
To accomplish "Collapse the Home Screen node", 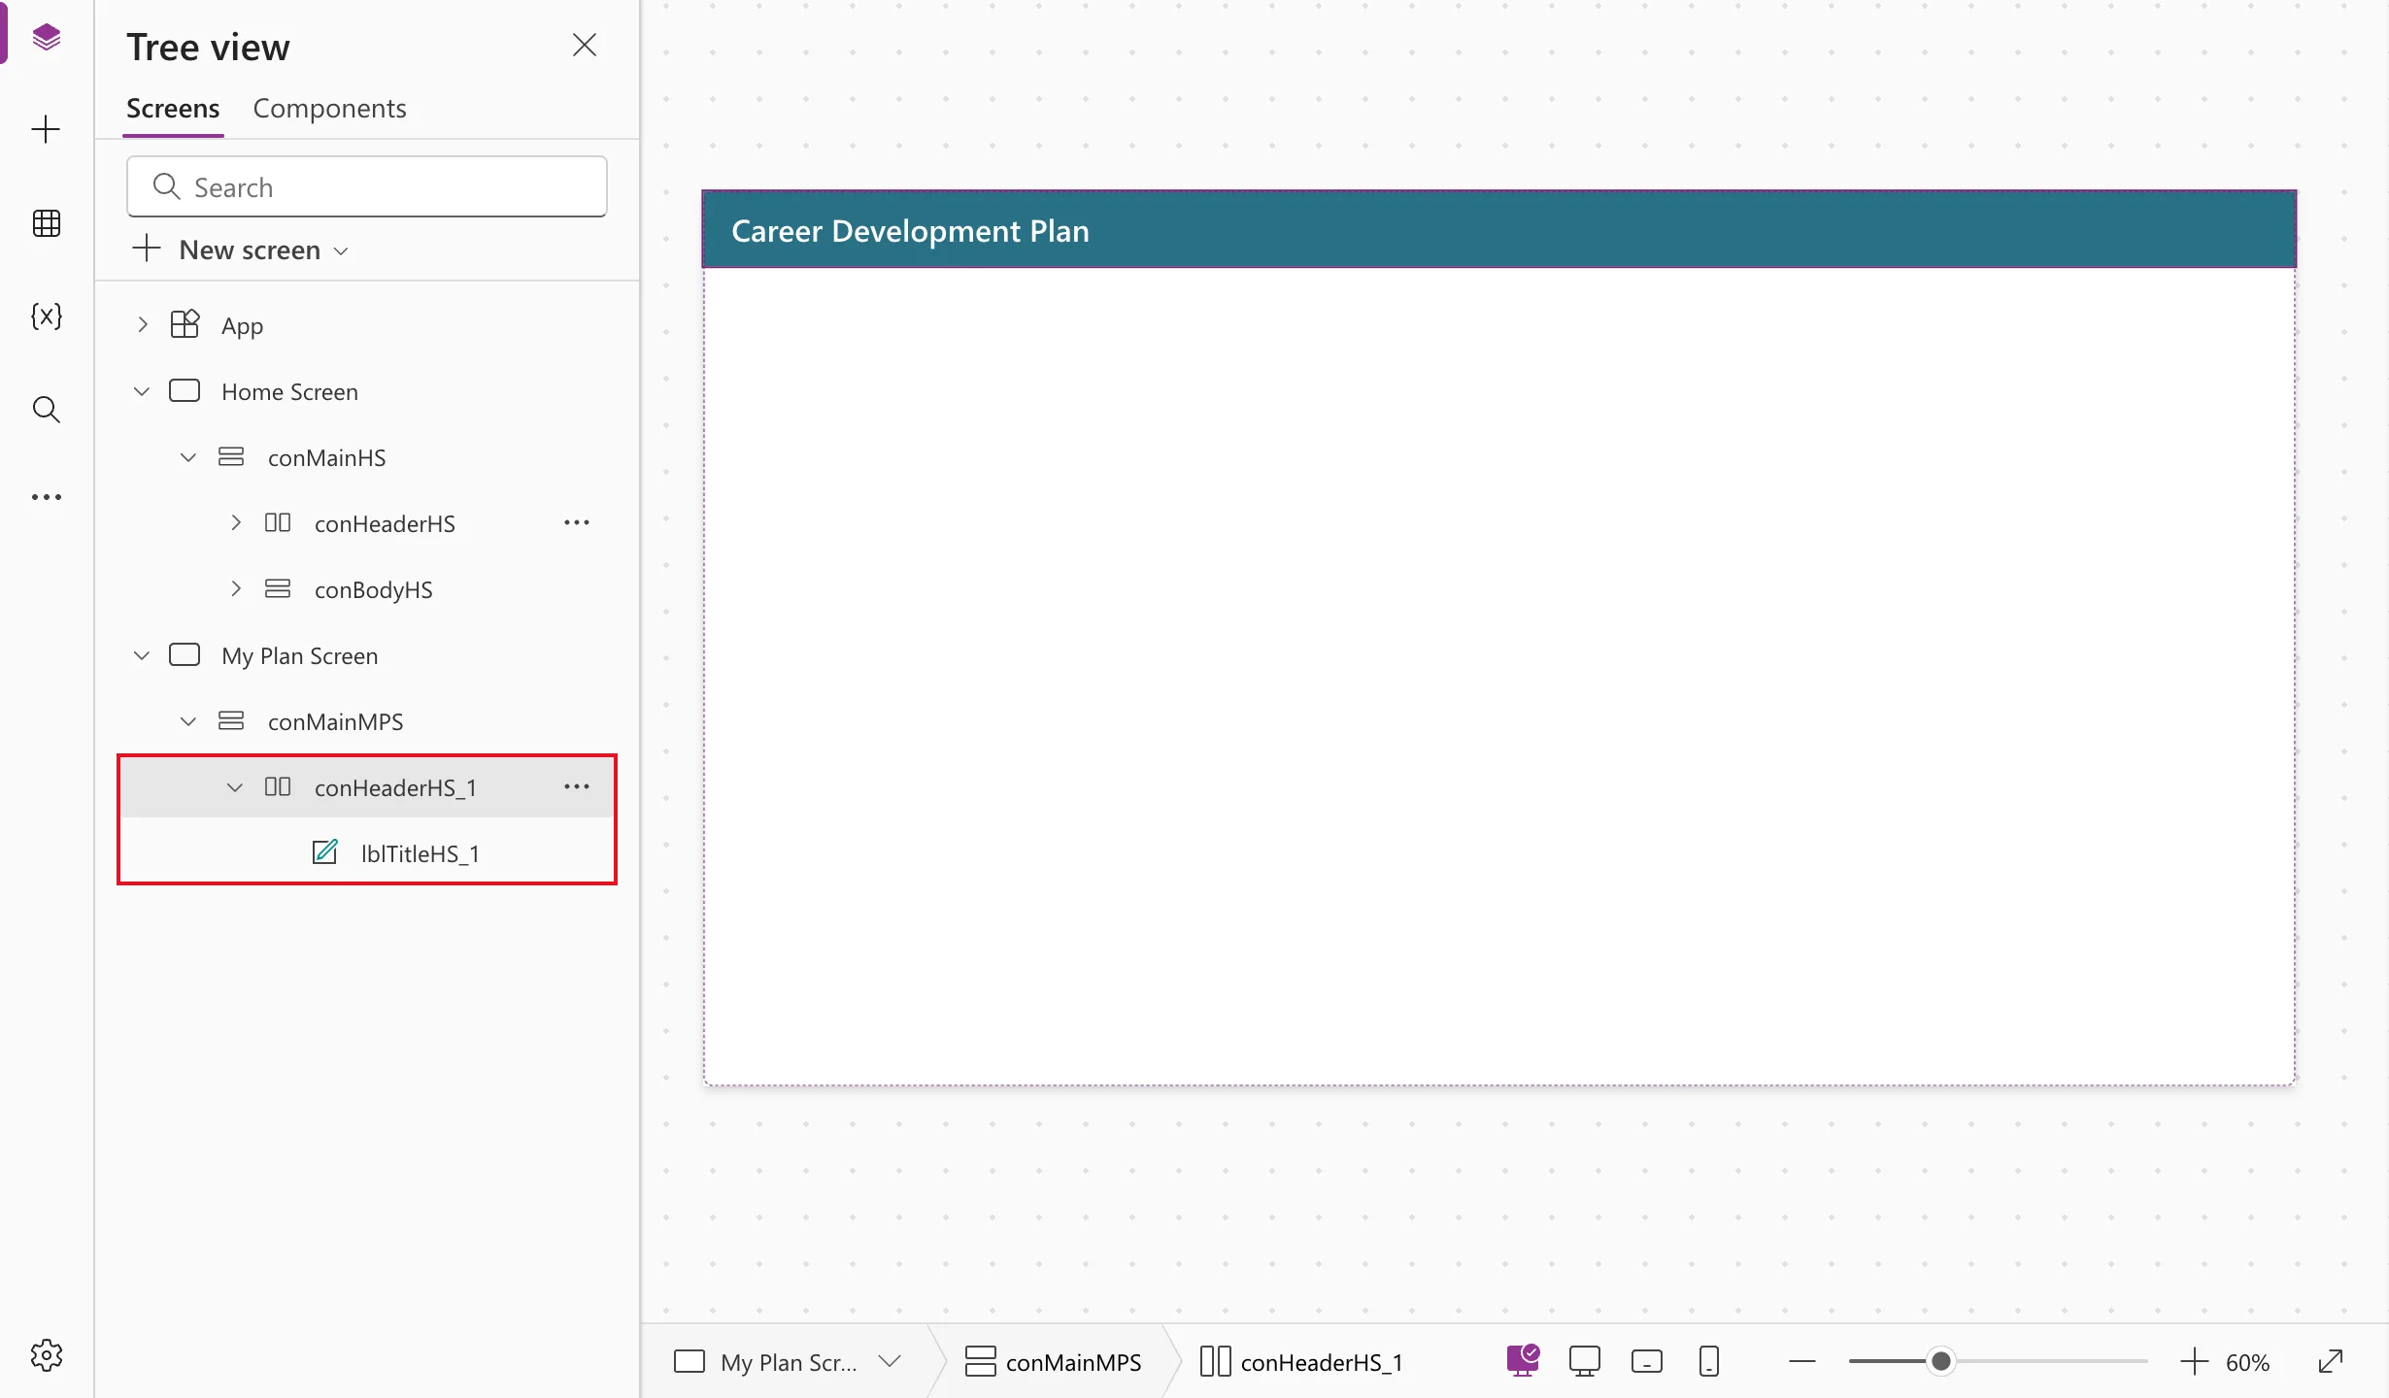I will tap(142, 391).
